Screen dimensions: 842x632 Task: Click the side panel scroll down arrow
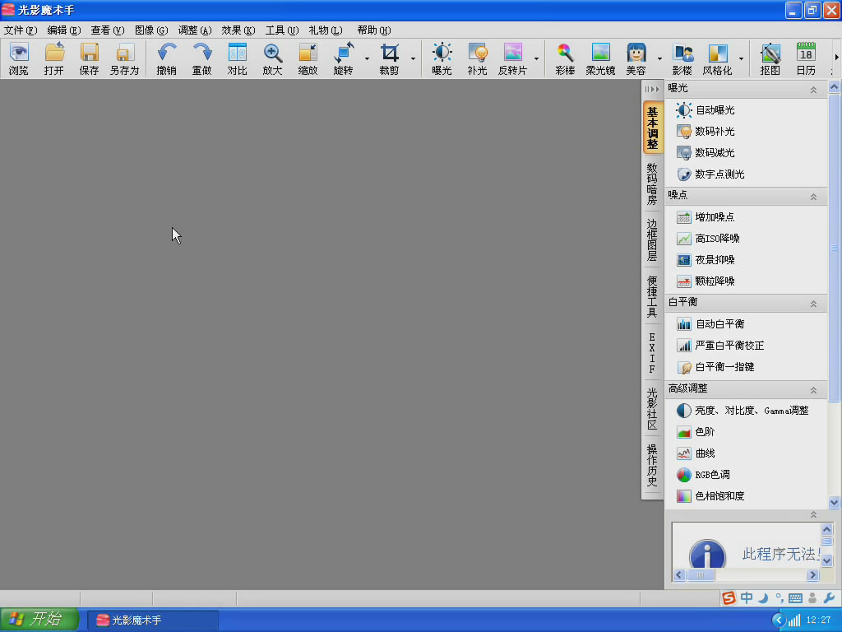834,503
